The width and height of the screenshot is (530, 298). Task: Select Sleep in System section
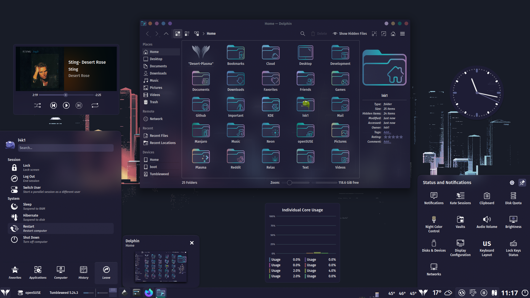click(x=61, y=206)
